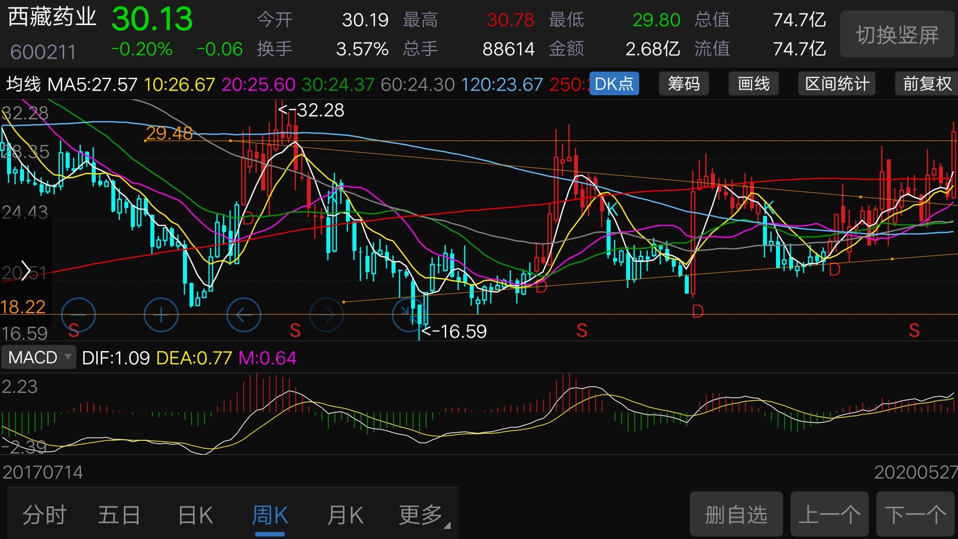
Task: Switch to the 五日 tab
Action: pos(119,515)
